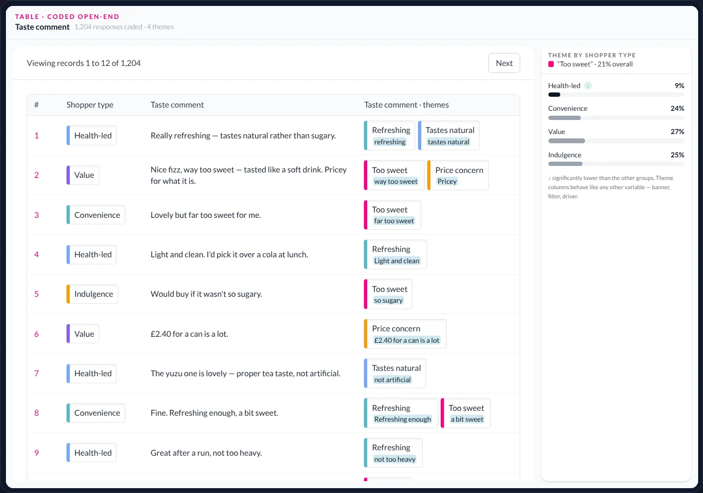Click the Health-led shopper chip in row 1
This screenshot has height=493, width=703.
coord(91,136)
